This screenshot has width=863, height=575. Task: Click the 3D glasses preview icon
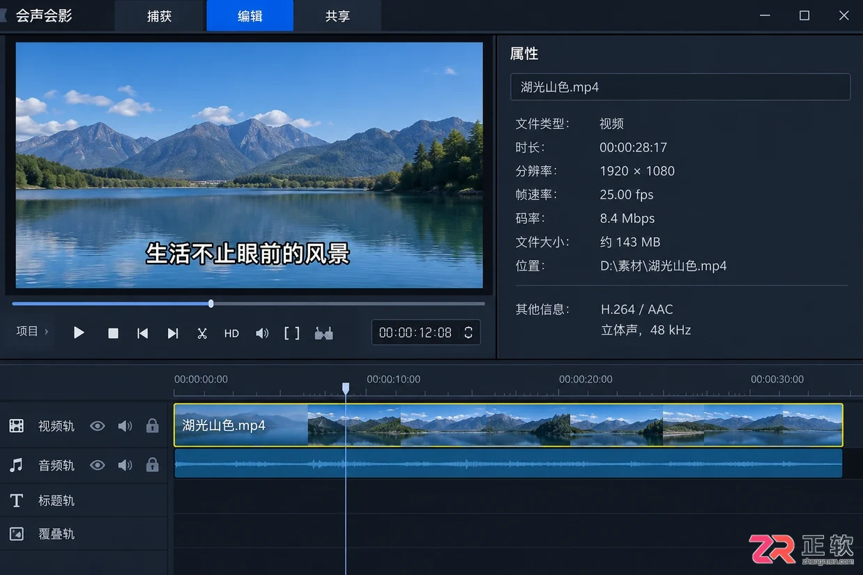[x=323, y=334]
